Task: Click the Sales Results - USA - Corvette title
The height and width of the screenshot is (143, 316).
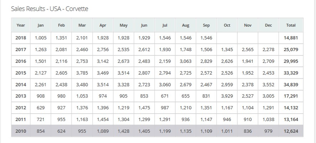Action: point(50,9)
